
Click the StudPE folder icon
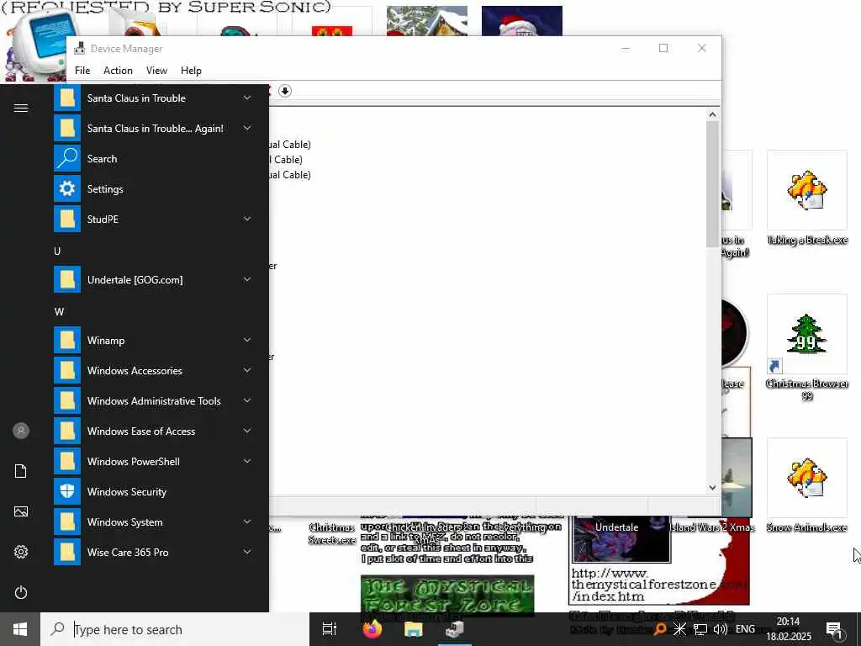(x=67, y=220)
